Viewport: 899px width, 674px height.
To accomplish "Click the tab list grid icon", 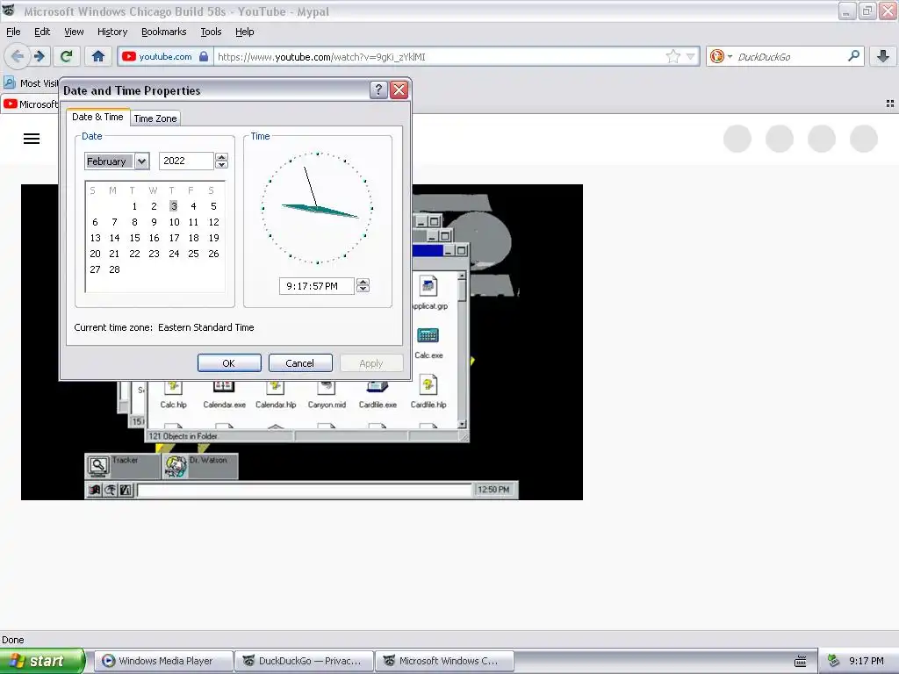I will (x=890, y=104).
